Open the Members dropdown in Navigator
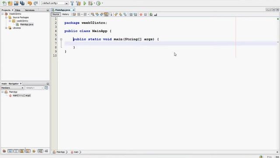This screenshot has width=280, height=158. [12, 88]
